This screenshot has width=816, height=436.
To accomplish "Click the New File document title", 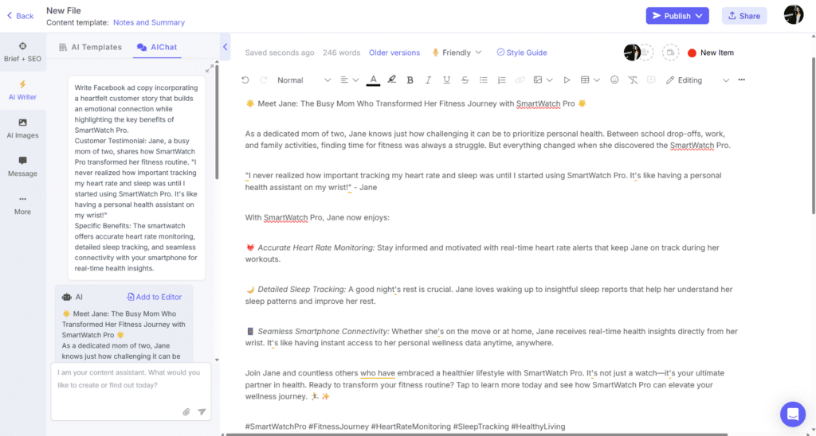I will click(64, 10).
